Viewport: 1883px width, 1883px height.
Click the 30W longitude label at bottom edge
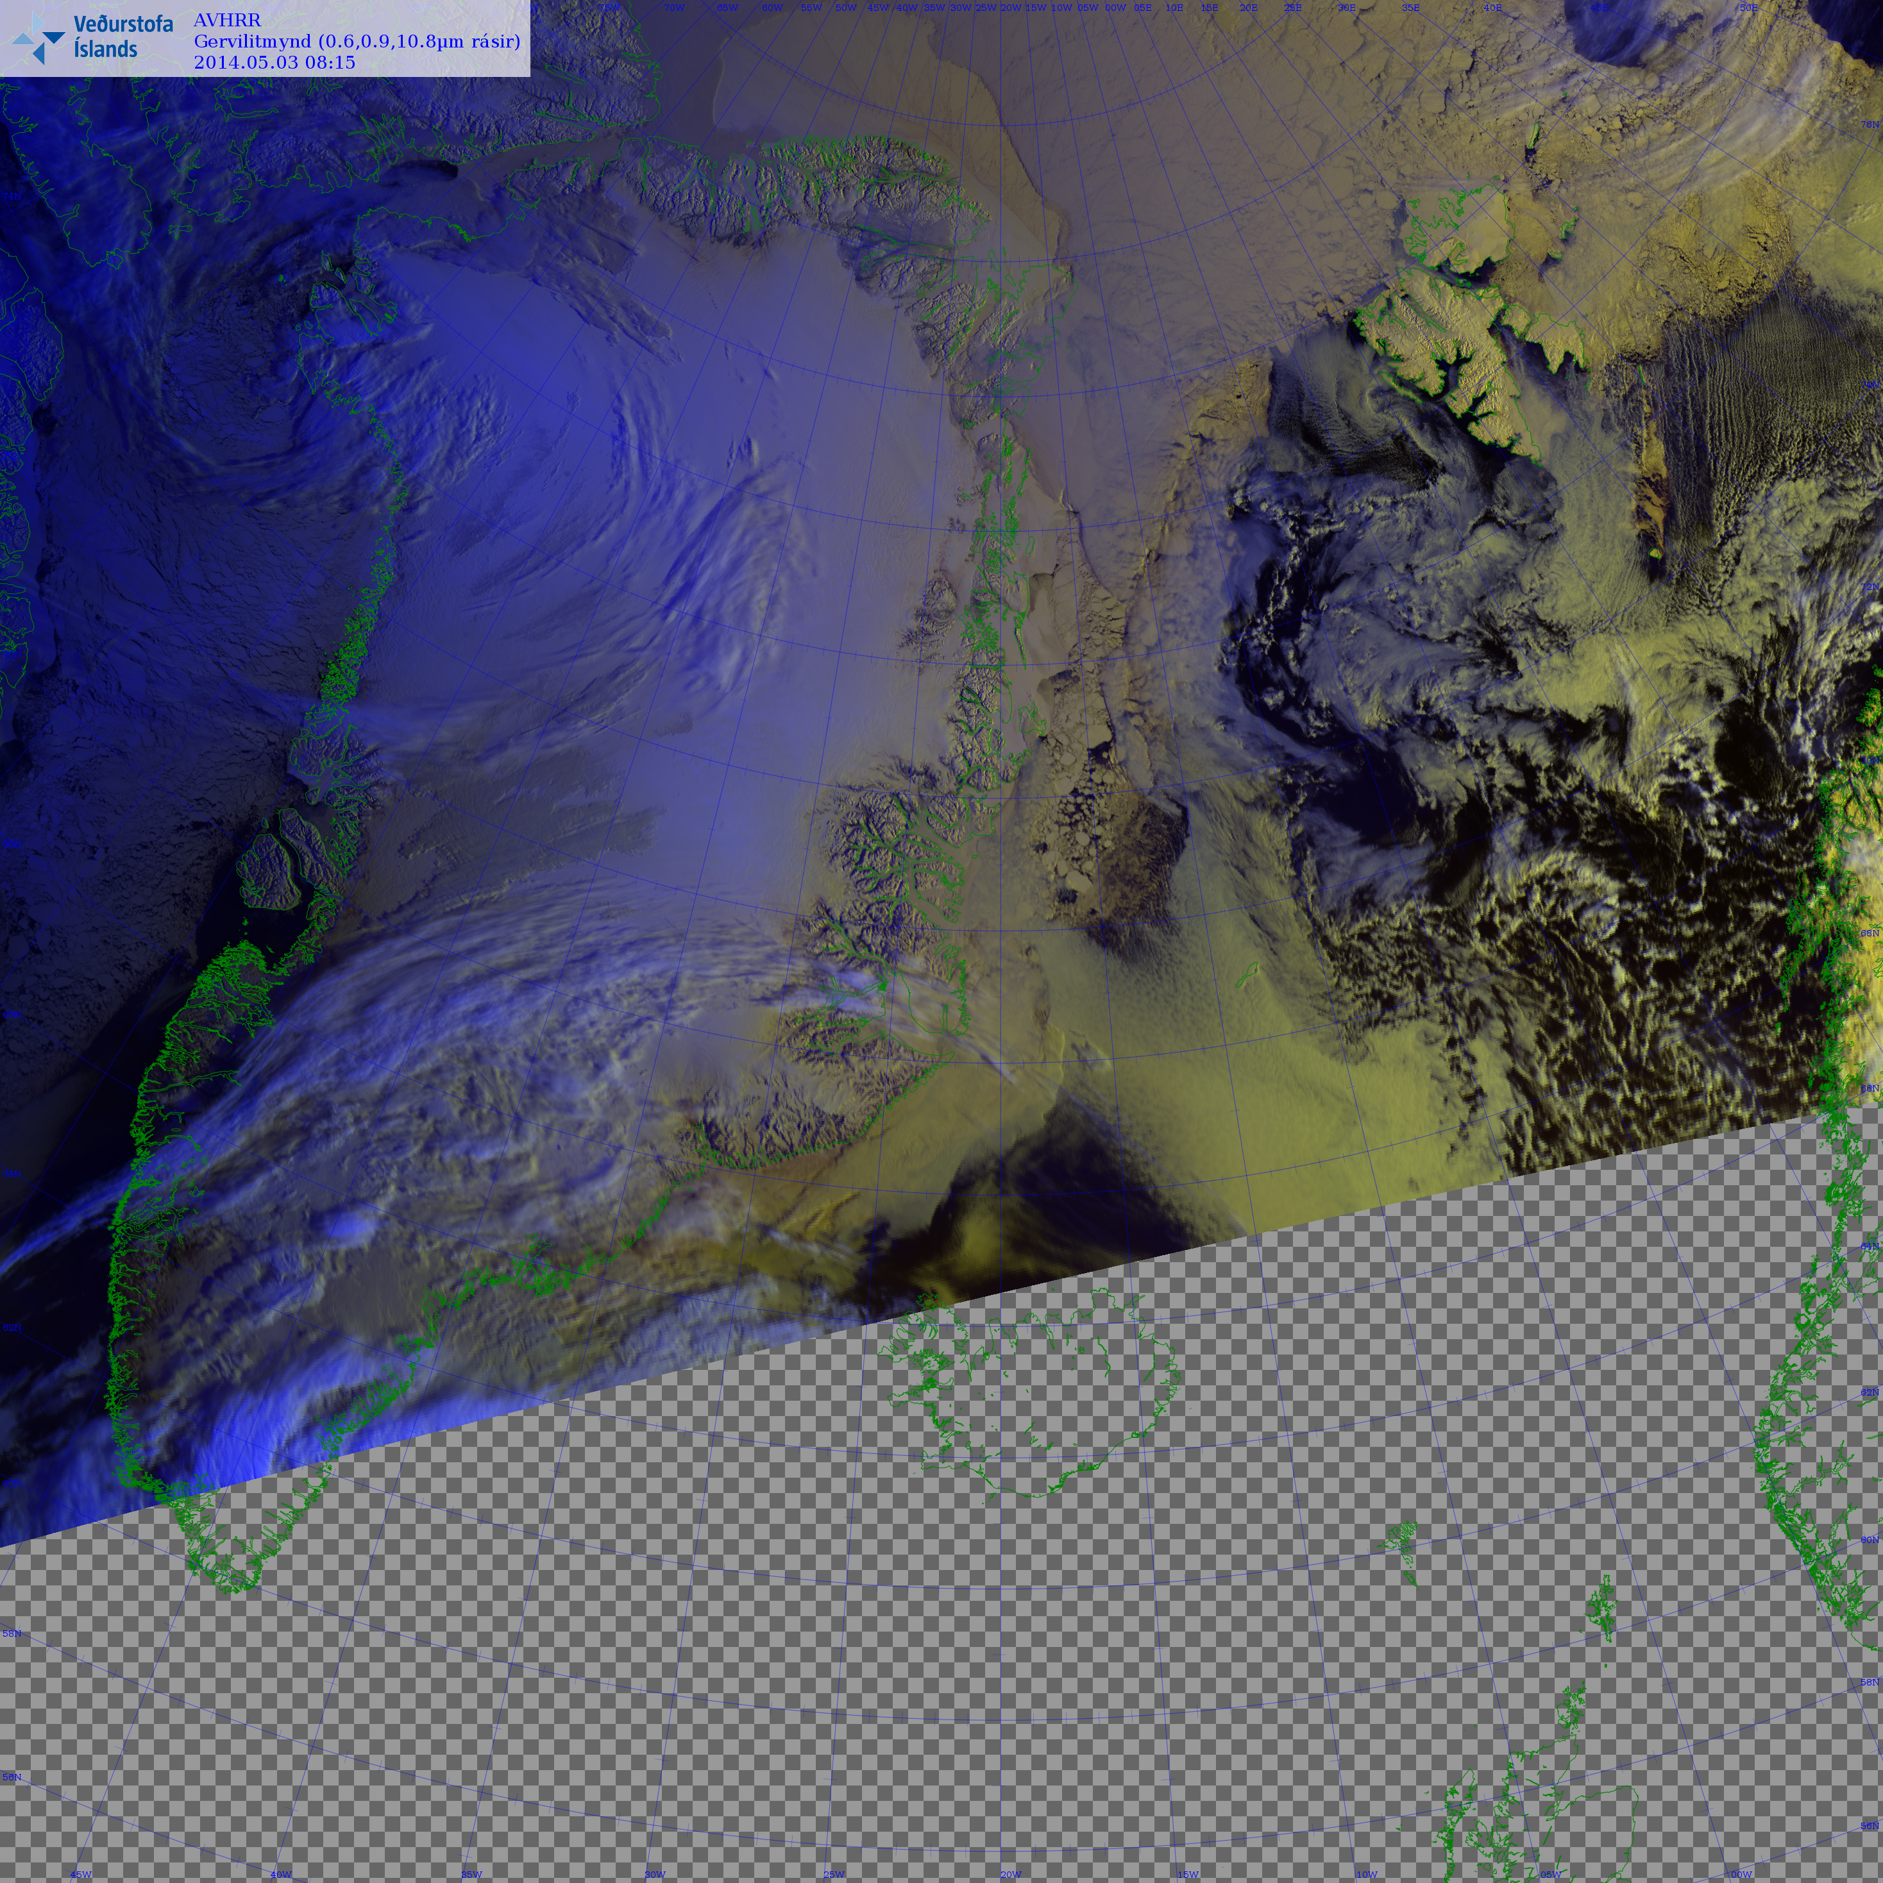click(655, 1874)
